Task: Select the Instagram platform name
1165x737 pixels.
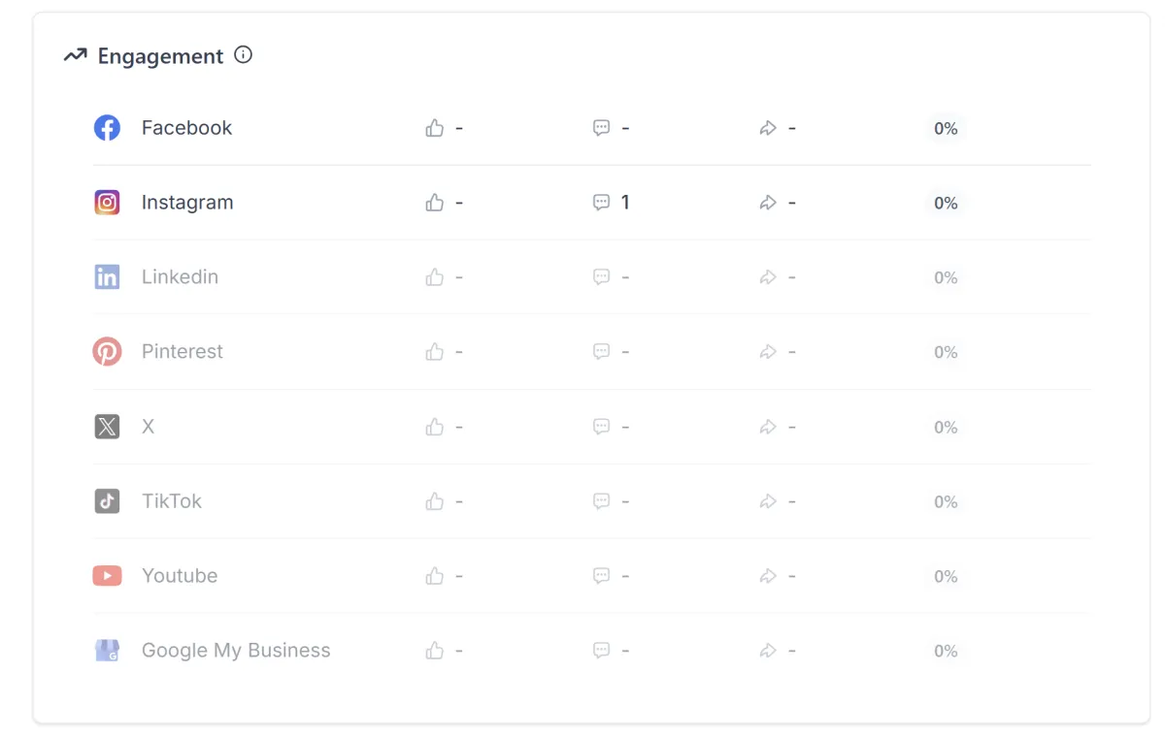Action: 187,203
